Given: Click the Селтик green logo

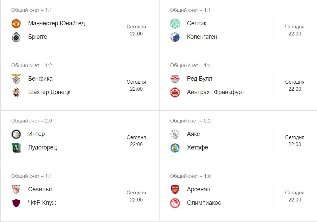Looking at the screenshot, I should [175, 23].
